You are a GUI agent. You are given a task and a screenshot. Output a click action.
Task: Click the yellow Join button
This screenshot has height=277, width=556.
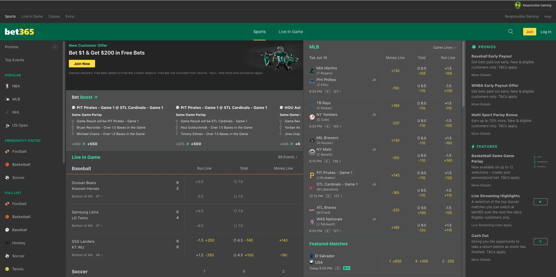[530, 32]
